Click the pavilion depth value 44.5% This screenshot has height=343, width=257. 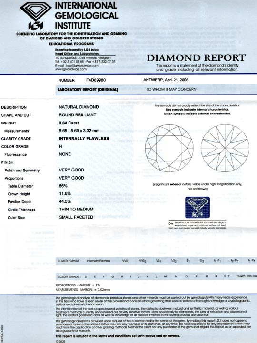[x=65, y=202]
